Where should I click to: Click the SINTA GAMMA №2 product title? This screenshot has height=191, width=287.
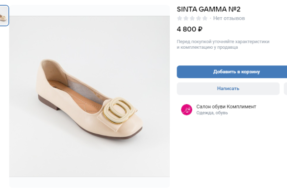(x=209, y=9)
